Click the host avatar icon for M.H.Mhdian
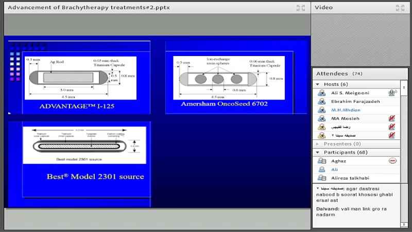412x232 pixels. click(x=321, y=110)
